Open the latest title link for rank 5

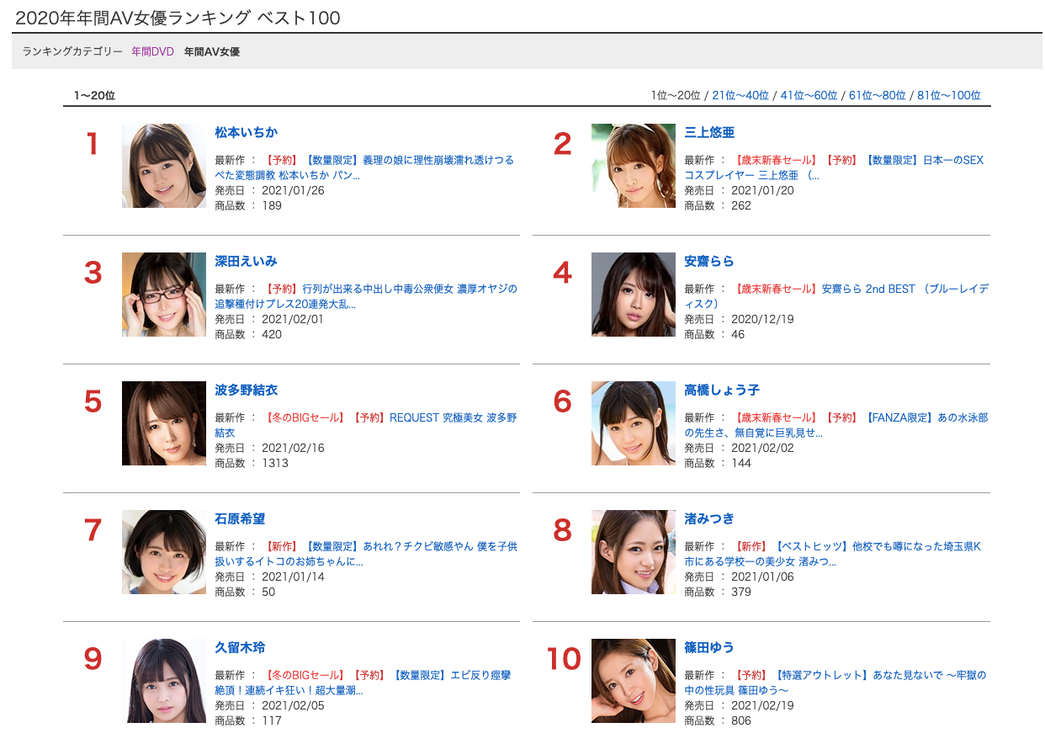(366, 425)
